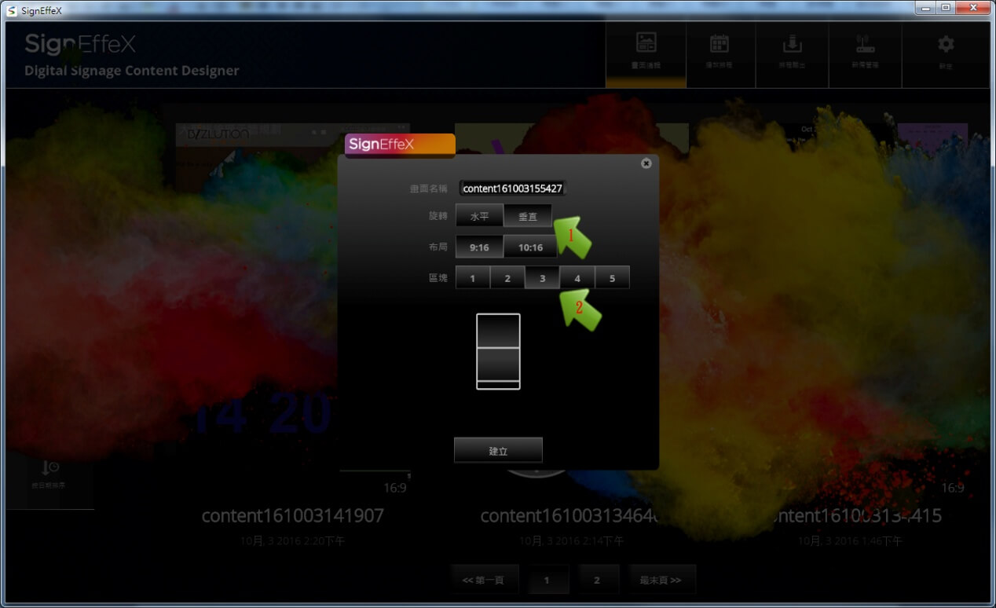
Task: Open the playback schedule calendar icon
Action: [719, 44]
